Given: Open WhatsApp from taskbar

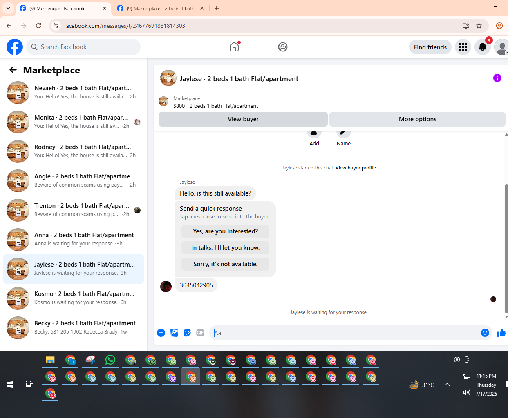Looking at the screenshot, I should (x=110, y=360).
